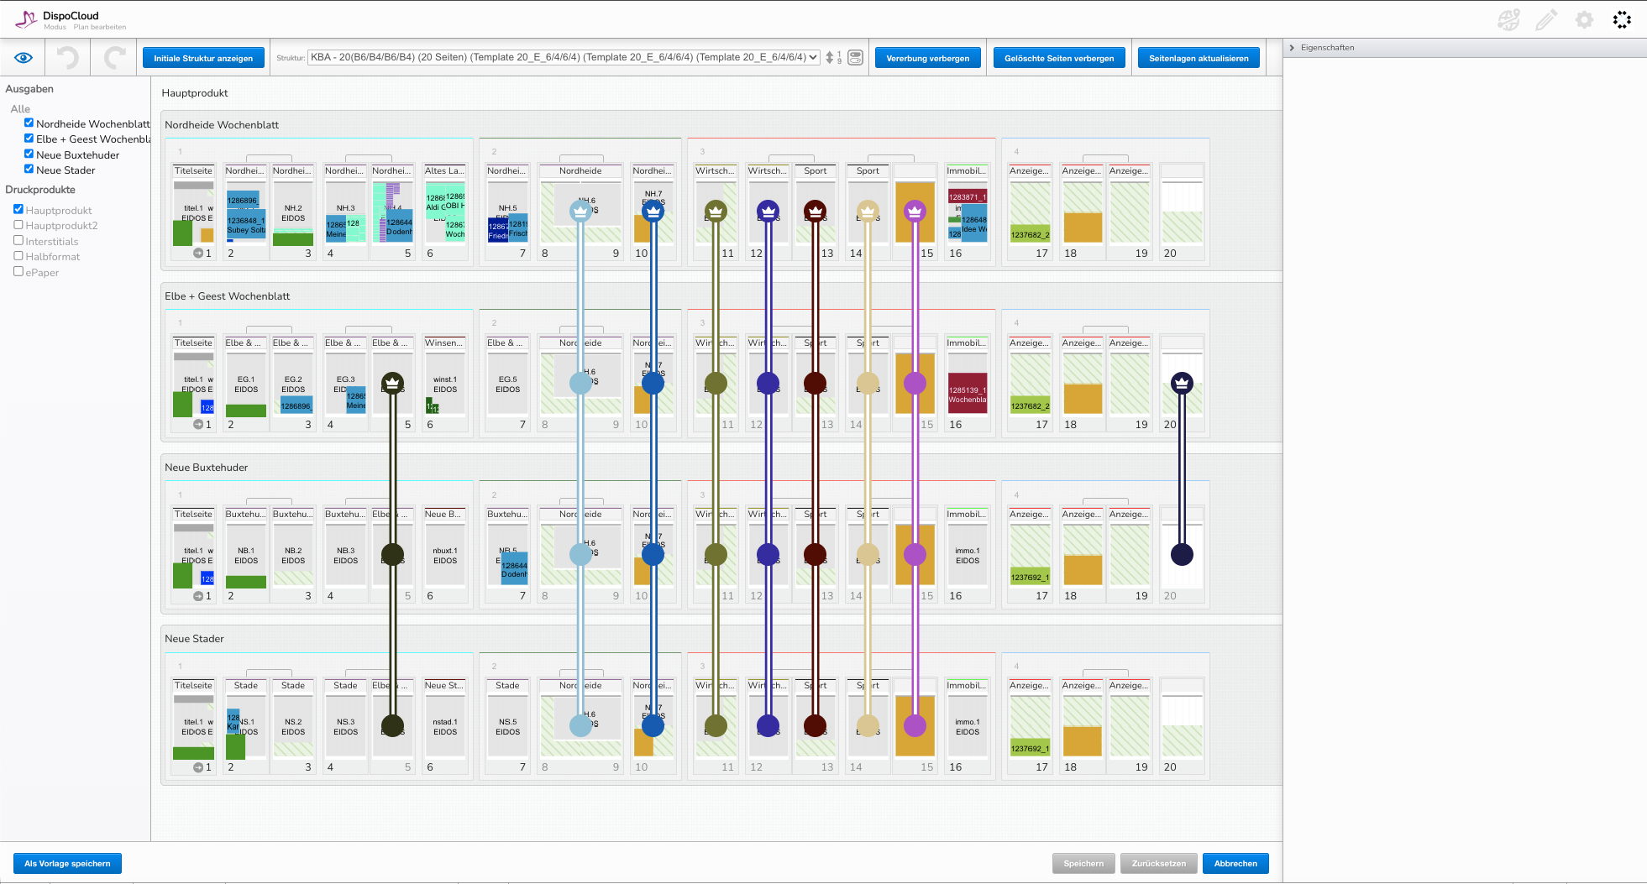1647x884 pixels.
Task: Toggle the eye visibility icon in toolbar
Action: [x=24, y=58]
